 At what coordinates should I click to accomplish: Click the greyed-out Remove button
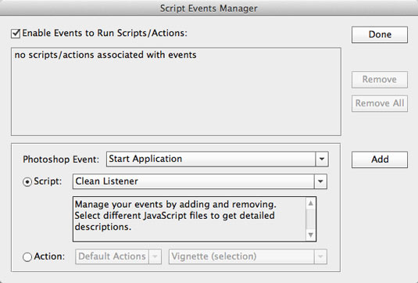(380, 80)
